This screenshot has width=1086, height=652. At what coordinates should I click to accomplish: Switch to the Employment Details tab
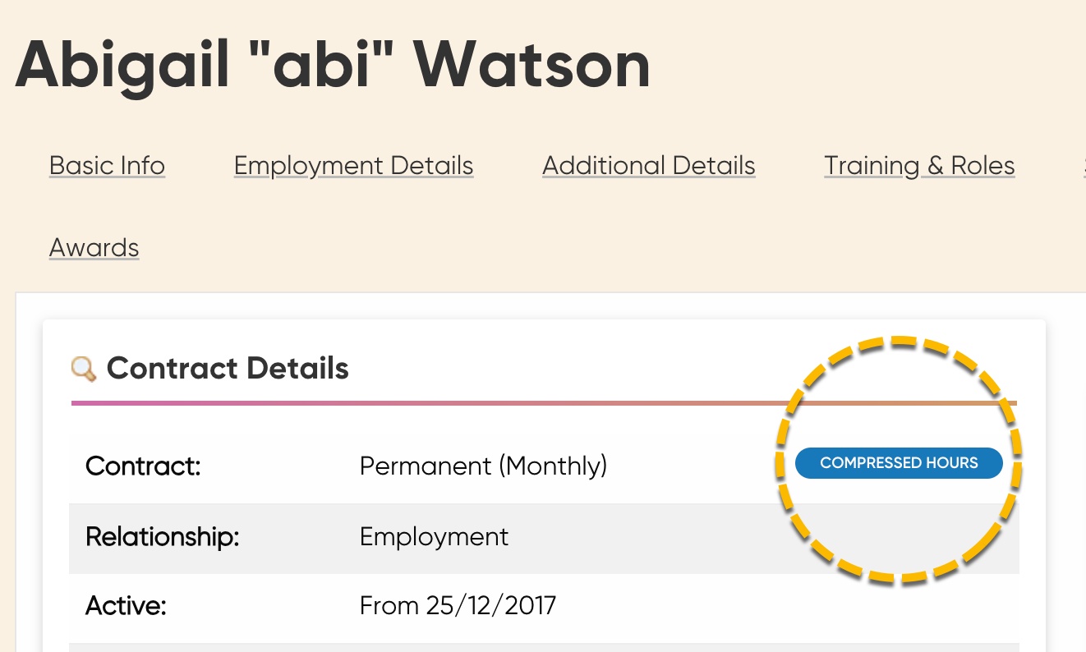click(x=353, y=166)
